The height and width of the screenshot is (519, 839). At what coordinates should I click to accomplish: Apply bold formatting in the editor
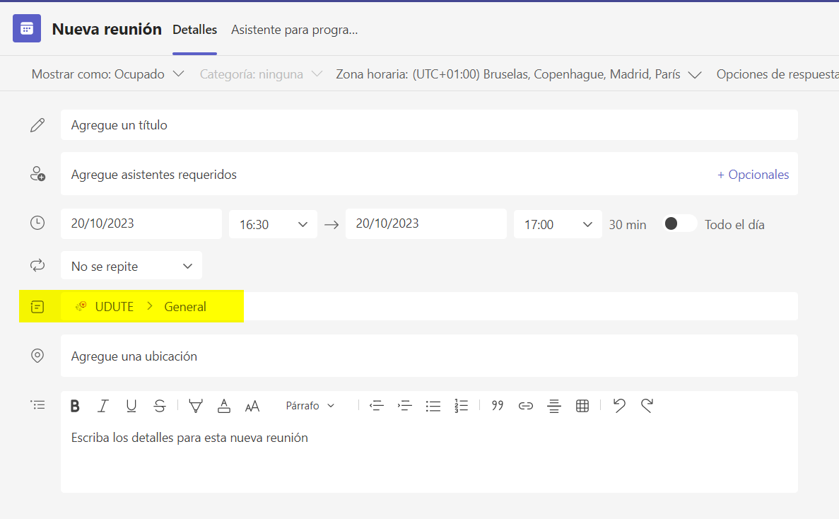click(x=75, y=406)
